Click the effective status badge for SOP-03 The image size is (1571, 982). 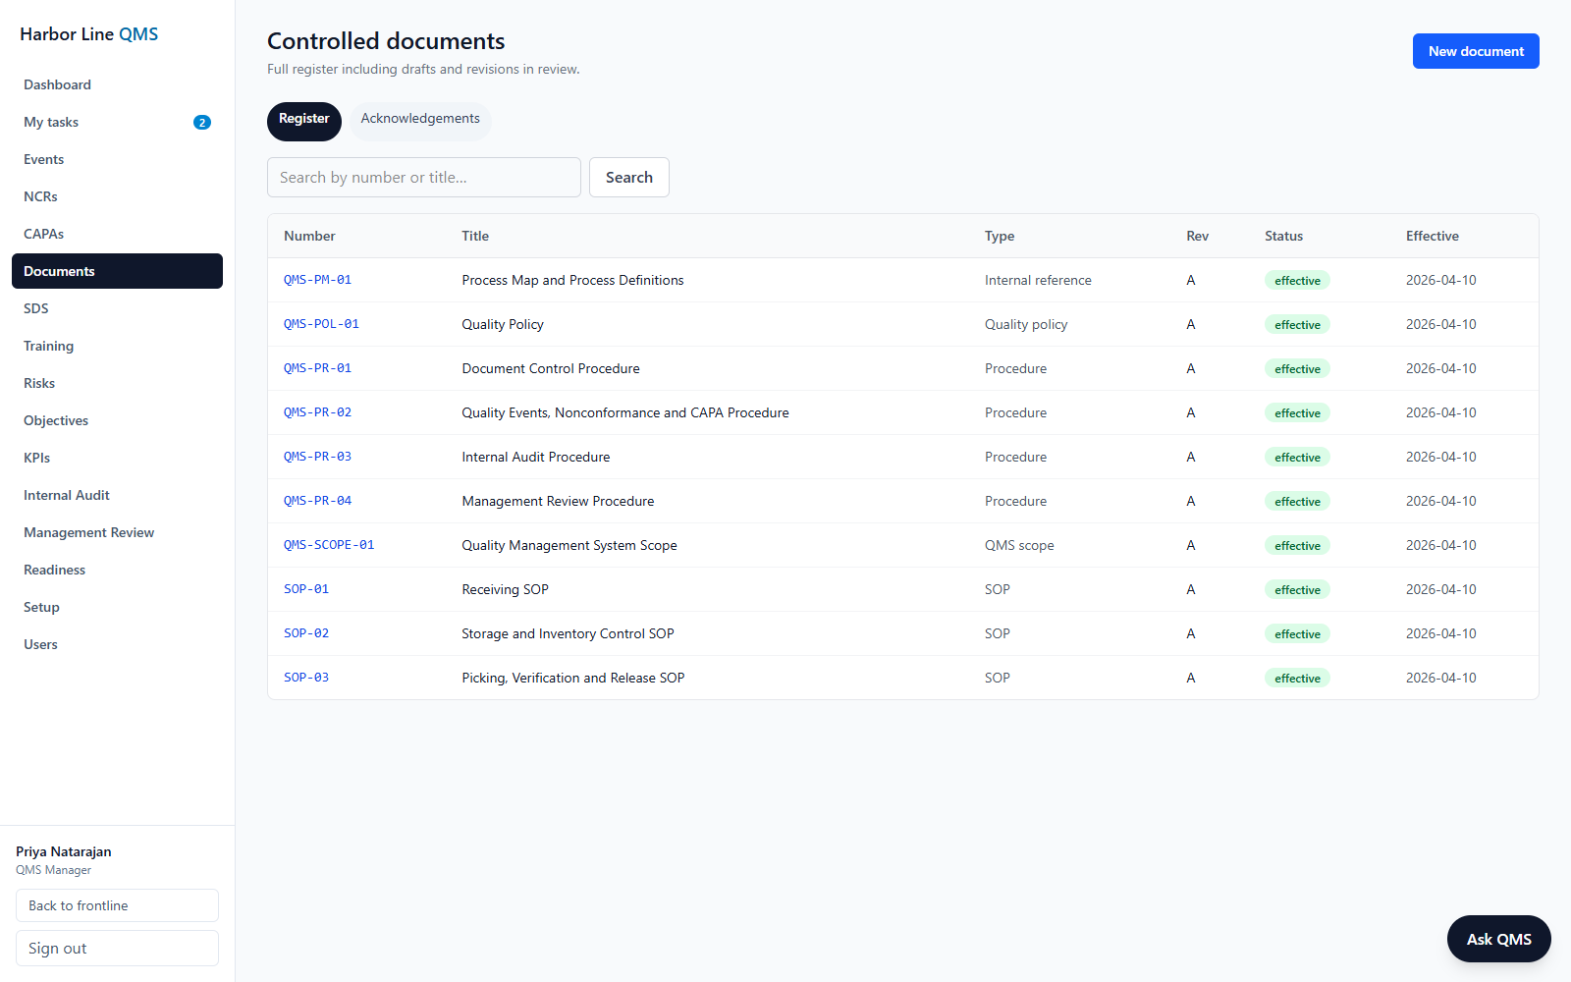click(x=1297, y=678)
